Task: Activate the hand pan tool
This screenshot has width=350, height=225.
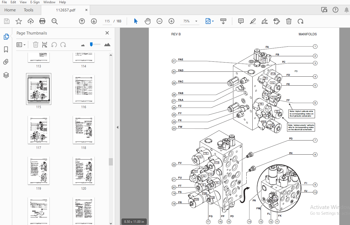Action: coord(147,21)
